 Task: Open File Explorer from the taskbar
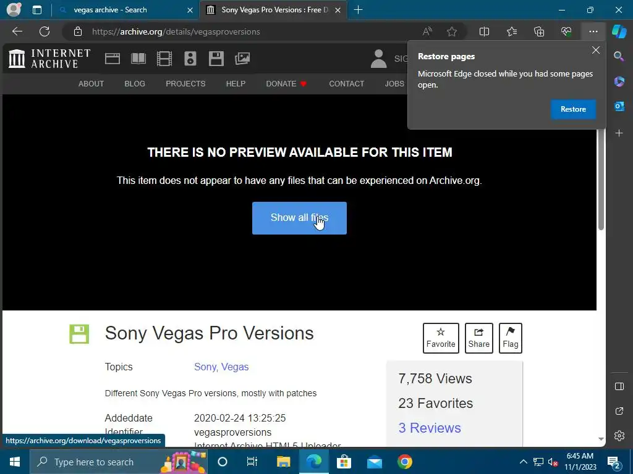(x=283, y=462)
